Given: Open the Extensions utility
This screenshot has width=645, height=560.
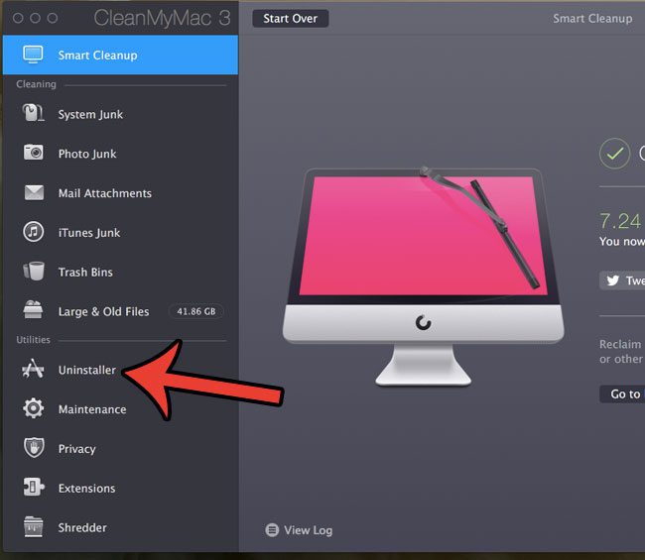Looking at the screenshot, I should click(x=120, y=488).
